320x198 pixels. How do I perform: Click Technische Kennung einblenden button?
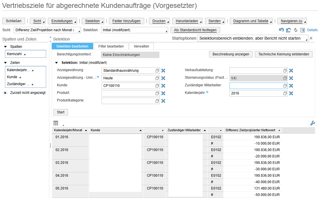coord(284,54)
